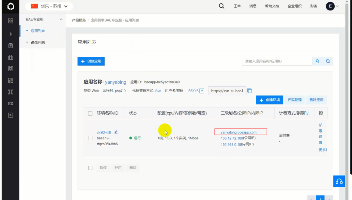Open the online customer service assistant
Image resolution: width=352 pixels, height=200 pixels.
(x=339, y=181)
